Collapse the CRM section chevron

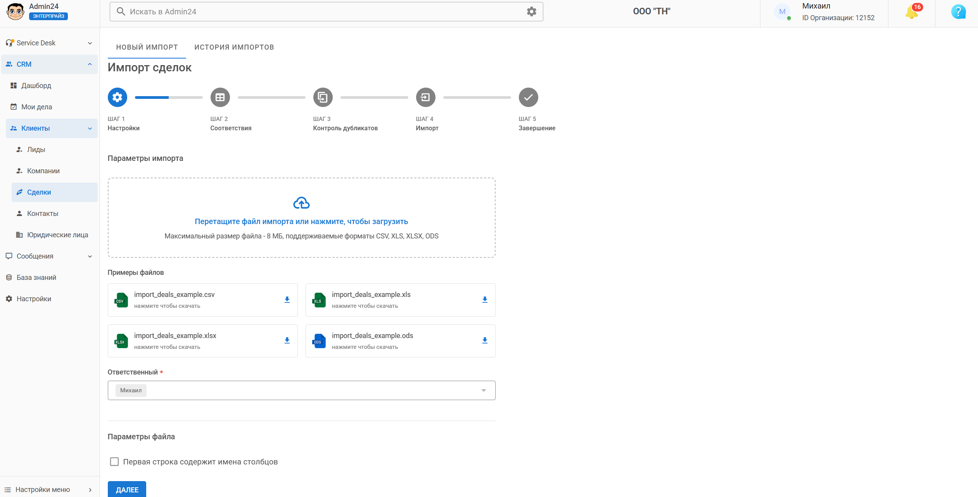(90, 64)
